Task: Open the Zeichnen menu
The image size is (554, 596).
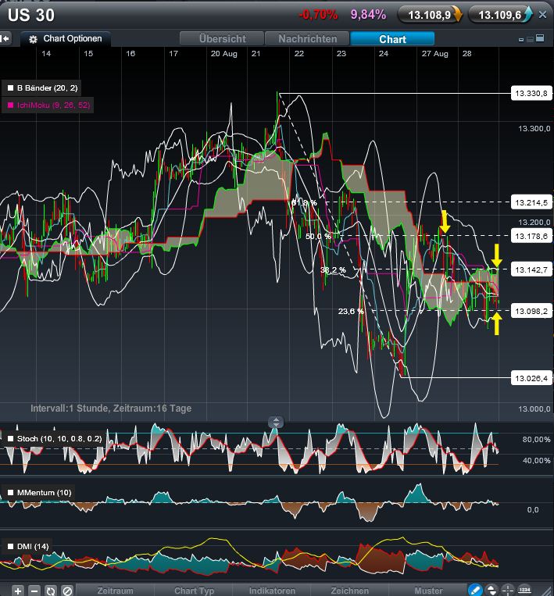Action: tap(350, 591)
